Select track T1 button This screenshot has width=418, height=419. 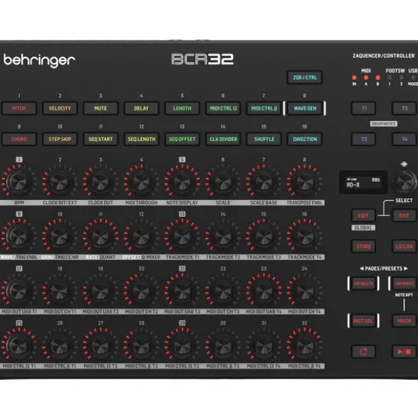pos(363,108)
